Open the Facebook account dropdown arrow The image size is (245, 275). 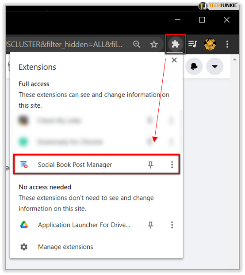click(215, 66)
